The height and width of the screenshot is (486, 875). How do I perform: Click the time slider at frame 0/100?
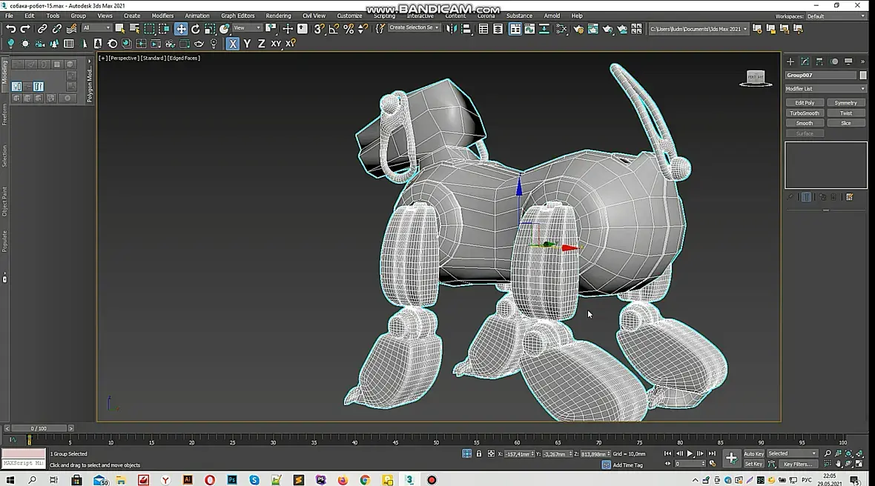point(39,428)
